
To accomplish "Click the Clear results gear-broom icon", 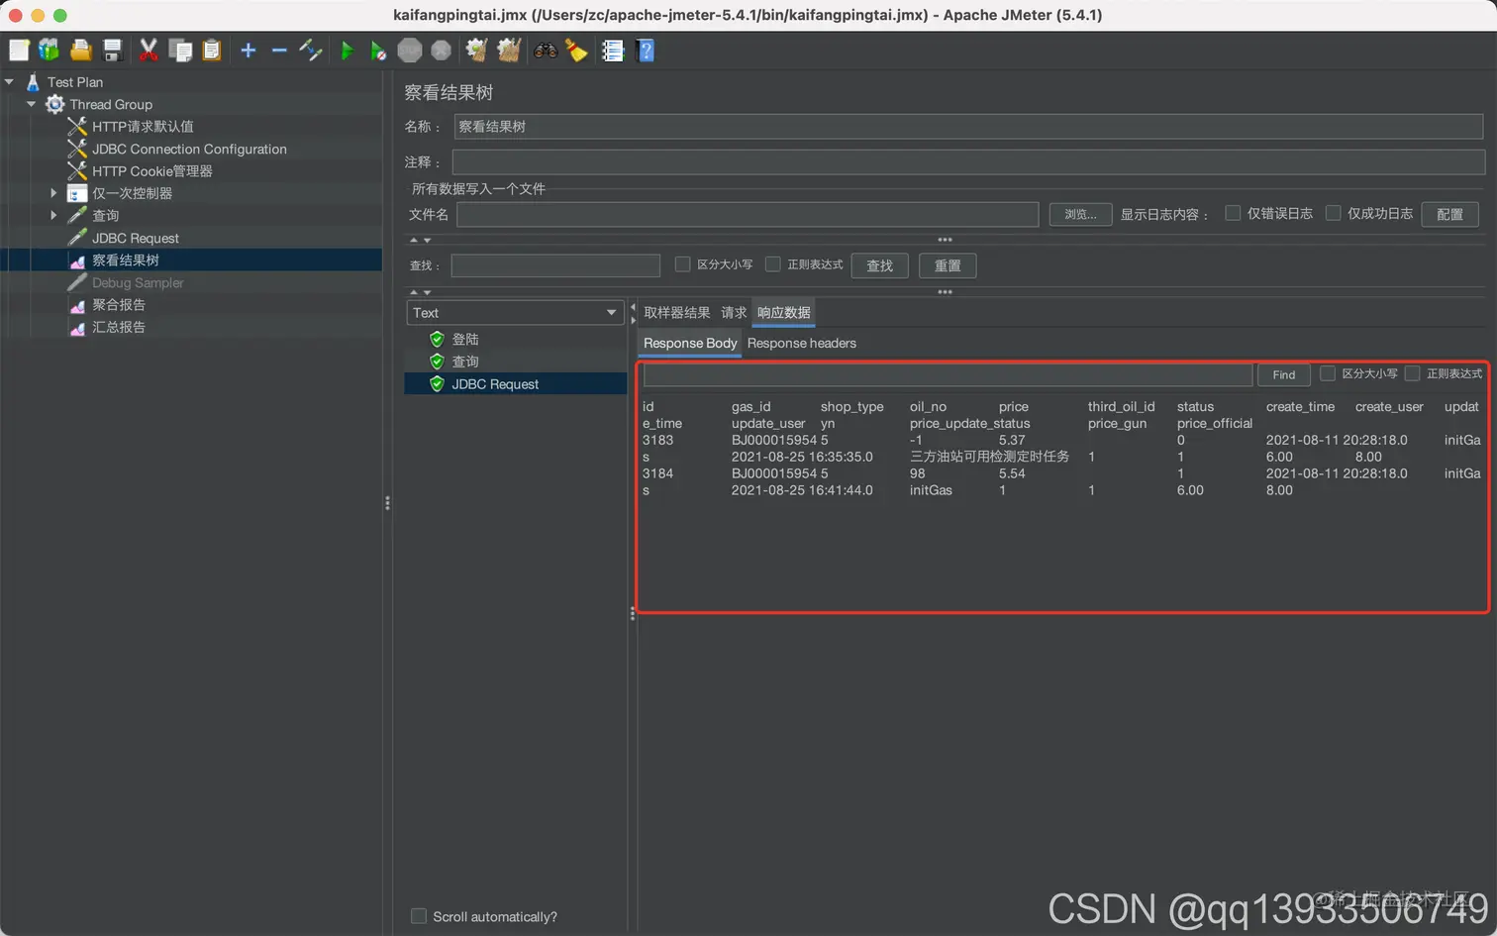I will coord(477,51).
